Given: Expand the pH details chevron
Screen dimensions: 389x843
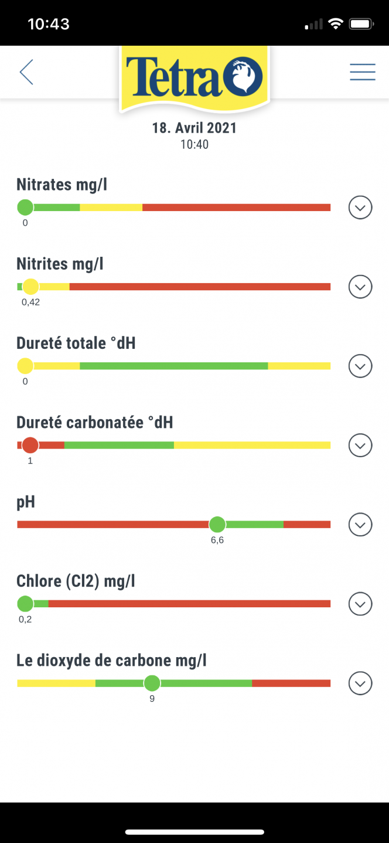Looking at the screenshot, I should (360, 525).
